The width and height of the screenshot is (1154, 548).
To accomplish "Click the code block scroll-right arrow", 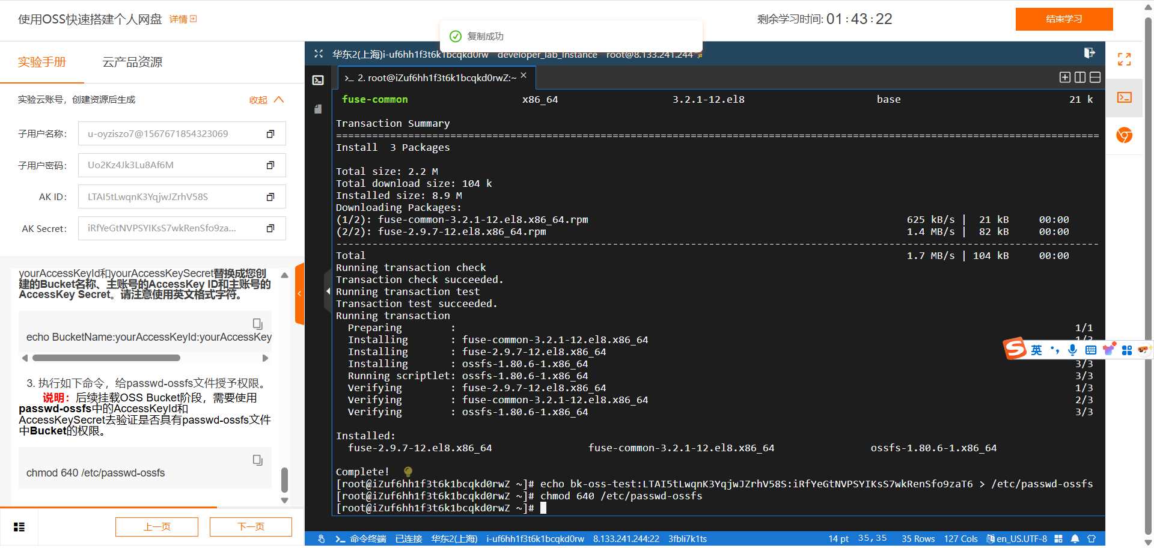I will coord(266,358).
